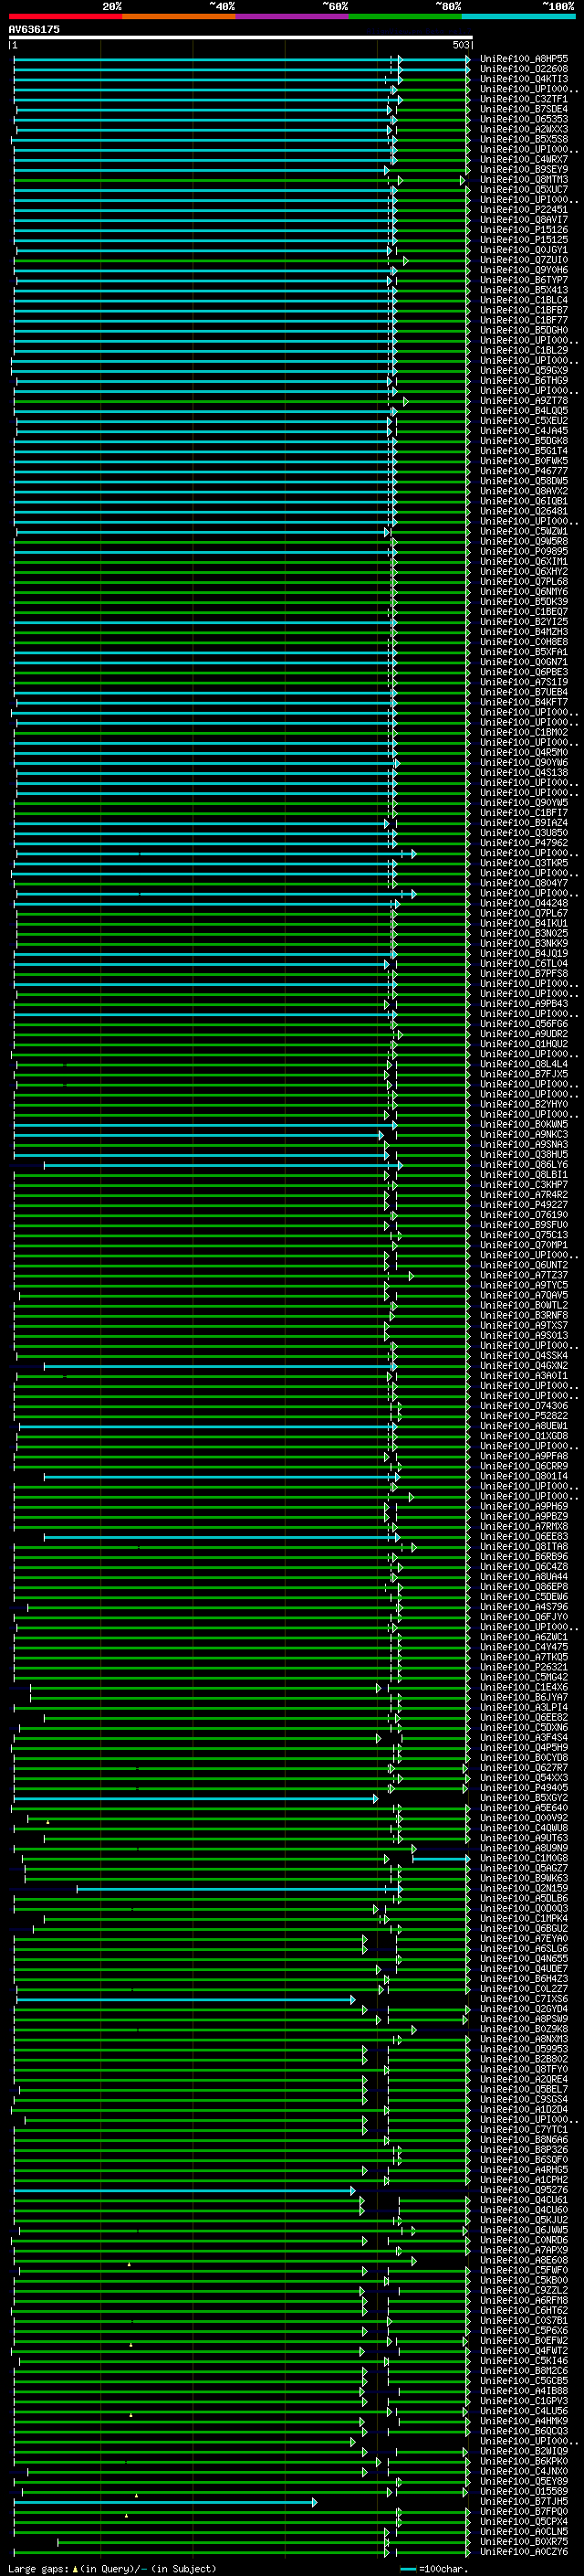Select hit UniRef100_B6TYP7
The height and width of the screenshot is (2576, 584).
coord(524,280)
